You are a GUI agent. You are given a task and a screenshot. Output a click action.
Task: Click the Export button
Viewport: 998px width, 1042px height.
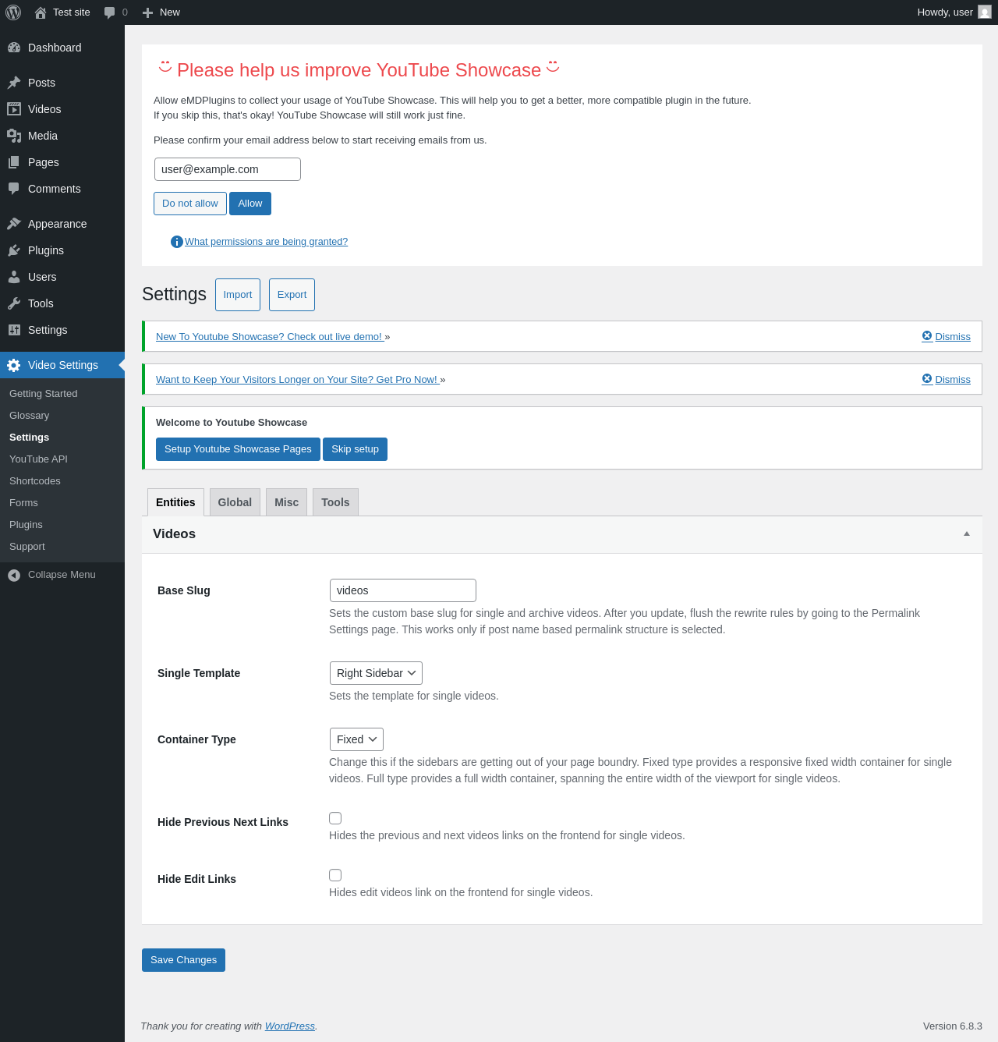click(292, 295)
